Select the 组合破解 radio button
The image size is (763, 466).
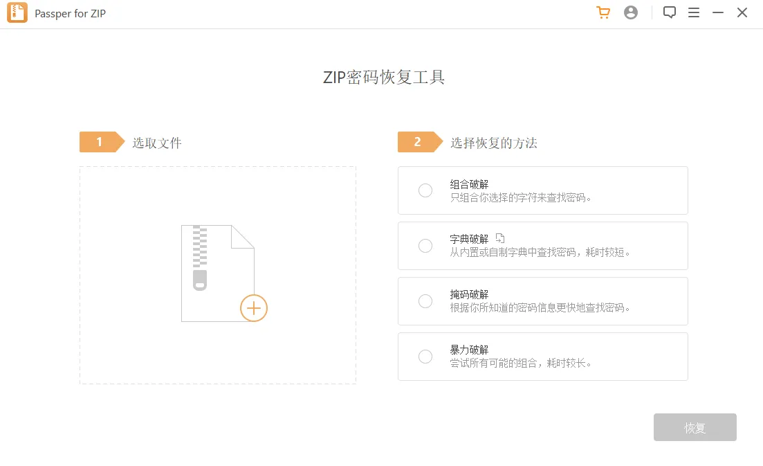(x=425, y=190)
